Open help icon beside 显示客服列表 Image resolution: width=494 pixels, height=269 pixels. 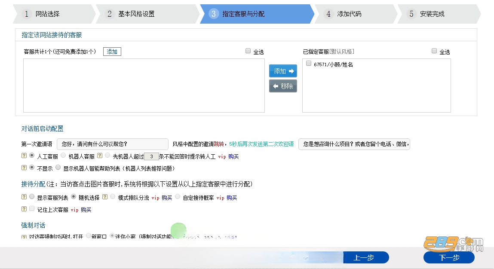[x=24, y=197]
